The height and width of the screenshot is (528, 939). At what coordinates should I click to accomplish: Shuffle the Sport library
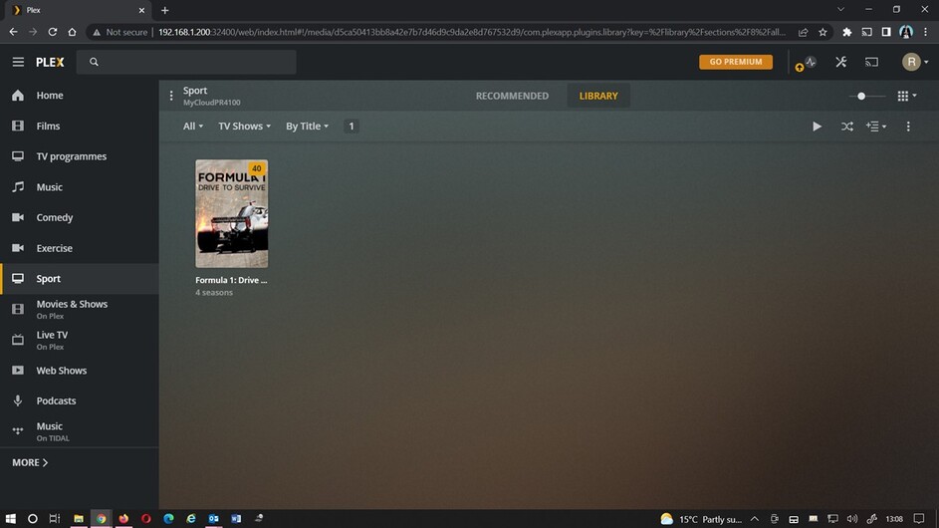[x=846, y=127]
